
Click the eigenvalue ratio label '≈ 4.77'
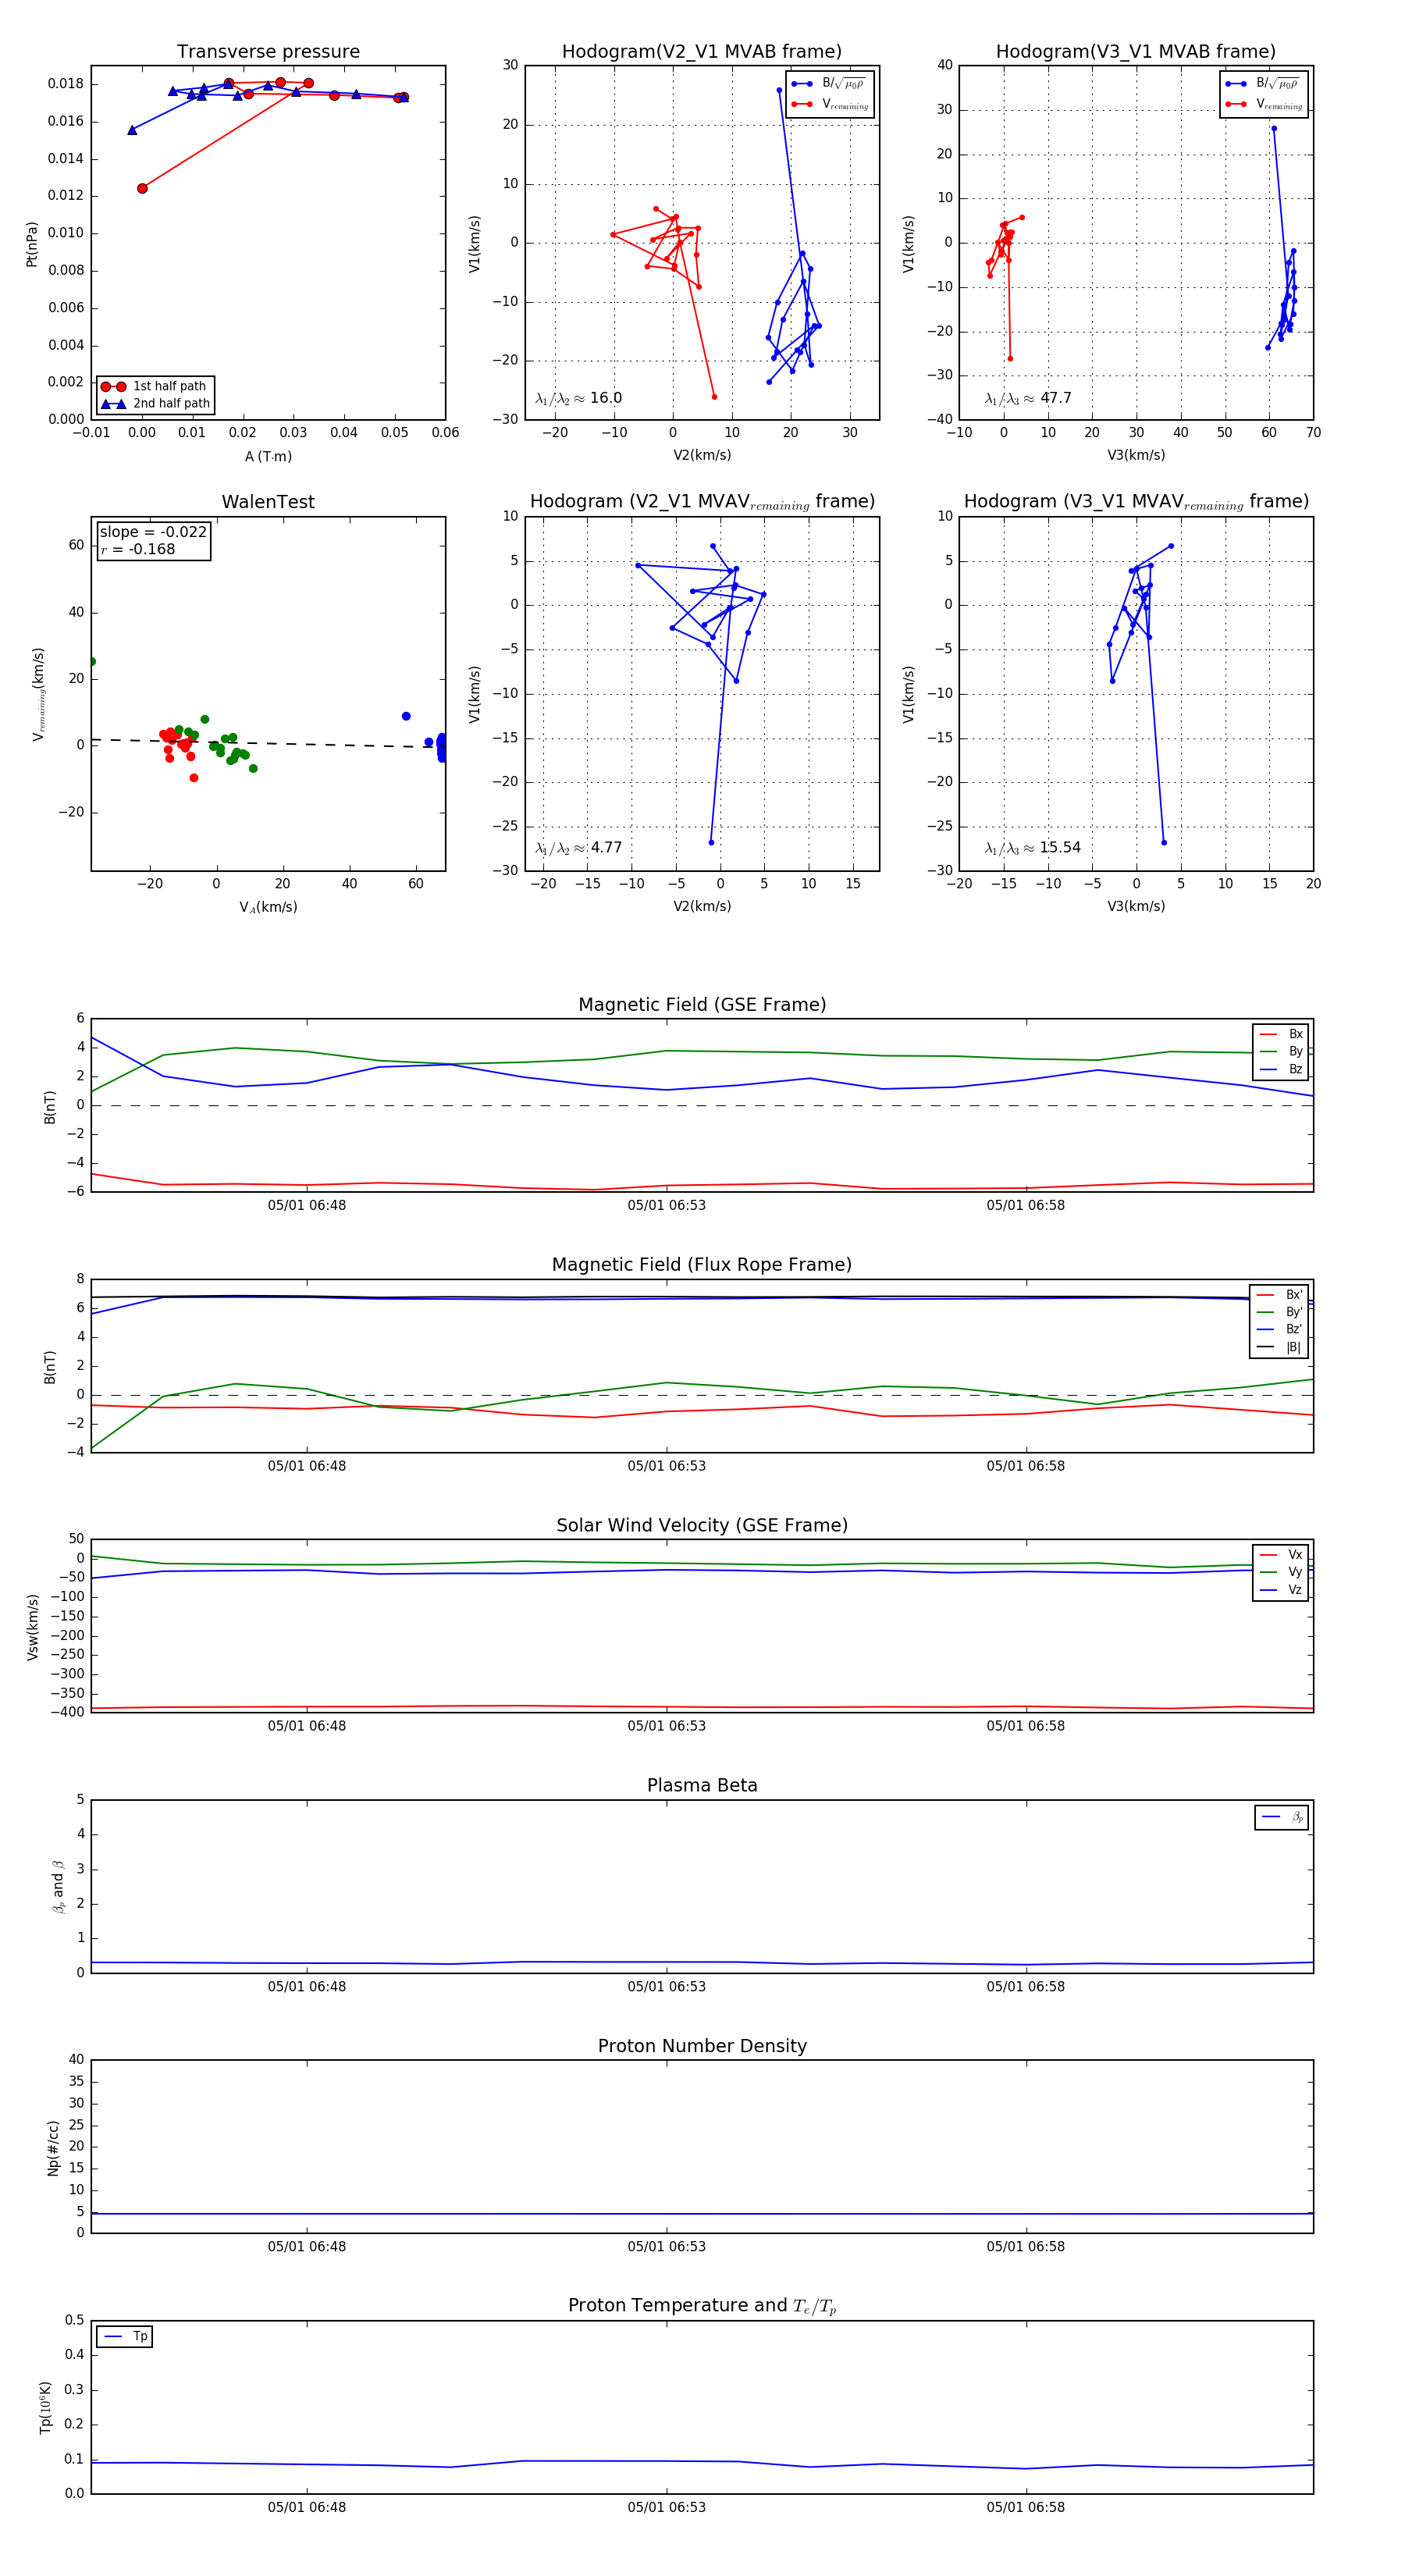pos(578,848)
